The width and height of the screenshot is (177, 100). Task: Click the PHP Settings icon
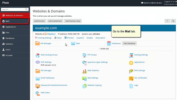pyautogui.click(x=38, y=62)
